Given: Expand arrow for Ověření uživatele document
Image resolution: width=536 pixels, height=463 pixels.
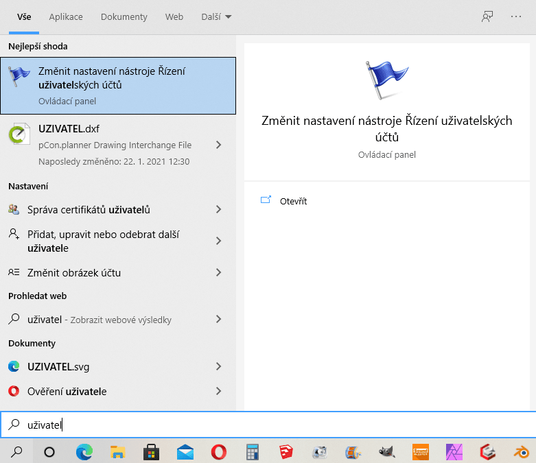Looking at the screenshot, I should click(218, 391).
